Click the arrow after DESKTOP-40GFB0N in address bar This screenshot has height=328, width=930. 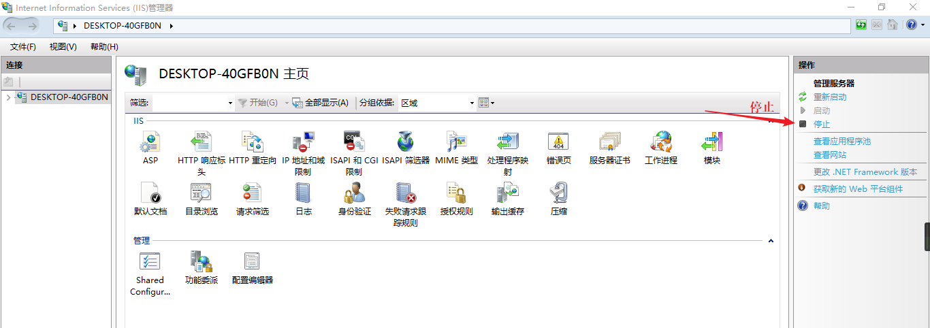tap(172, 26)
